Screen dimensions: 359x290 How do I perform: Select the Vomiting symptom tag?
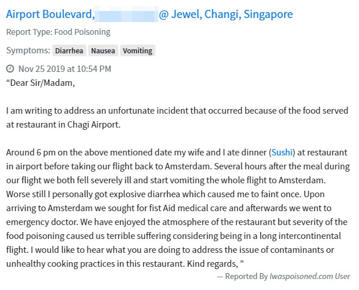[x=137, y=50]
